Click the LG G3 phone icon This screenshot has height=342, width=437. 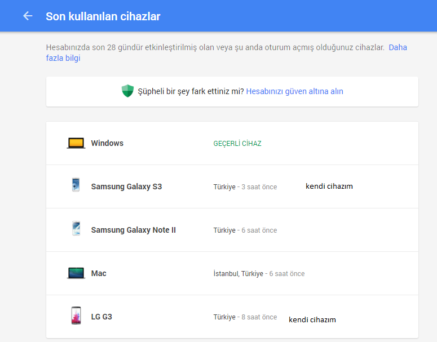pos(76,316)
